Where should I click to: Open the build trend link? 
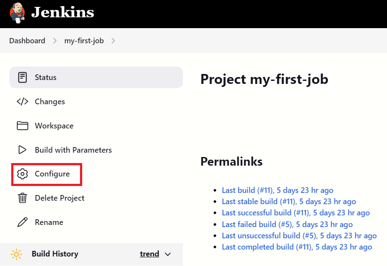pos(149,253)
